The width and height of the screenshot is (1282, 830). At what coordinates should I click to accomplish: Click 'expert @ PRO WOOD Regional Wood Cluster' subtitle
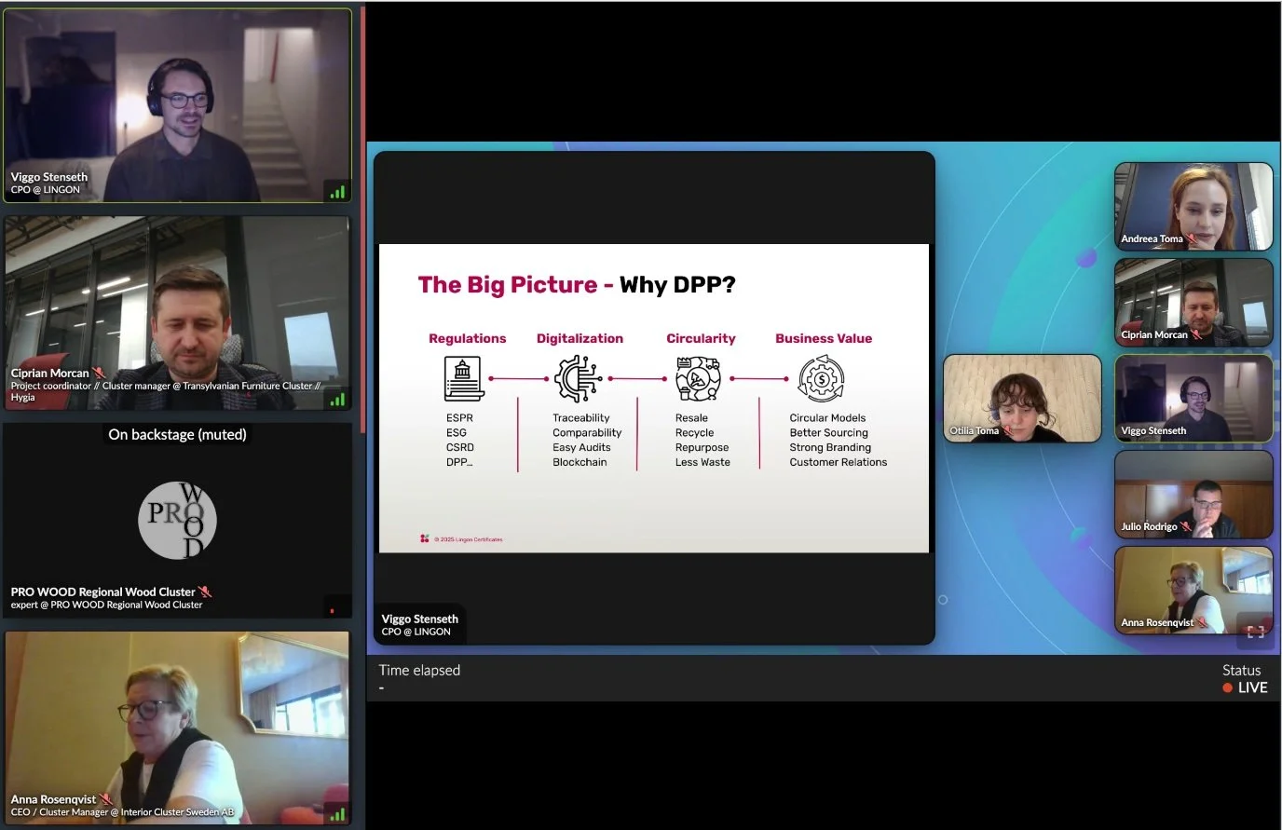pos(106,605)
